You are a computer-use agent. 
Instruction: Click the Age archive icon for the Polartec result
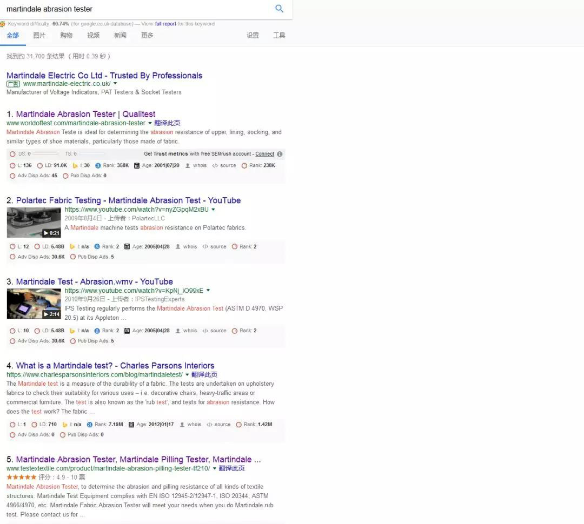tap(127, 247)
